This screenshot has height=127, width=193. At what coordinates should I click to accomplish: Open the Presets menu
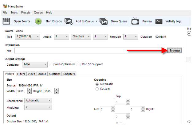tap(26, 13)
